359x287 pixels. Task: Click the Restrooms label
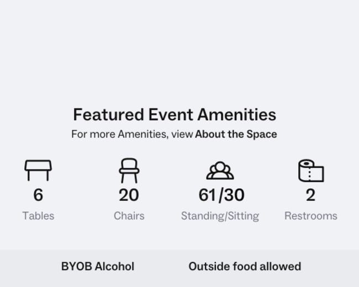tap(311, 216)
